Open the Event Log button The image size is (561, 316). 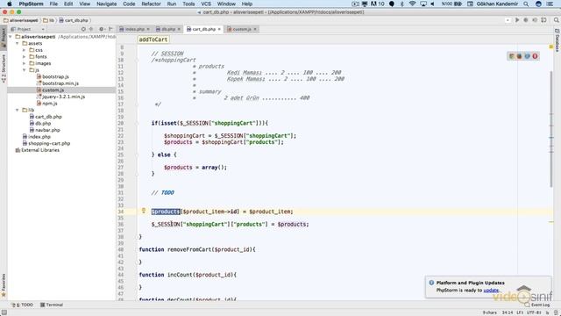click(536, 305)
